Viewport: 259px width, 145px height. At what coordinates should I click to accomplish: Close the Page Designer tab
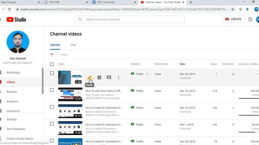click(39, 2)
